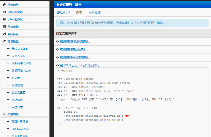Click the 网络流量 stacked bars icon

click(4, 27)
